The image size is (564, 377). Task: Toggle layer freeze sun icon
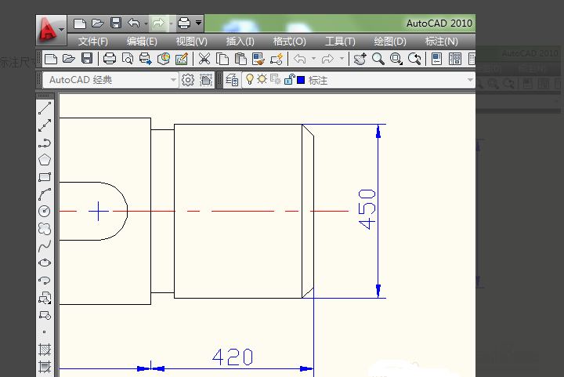262,79
